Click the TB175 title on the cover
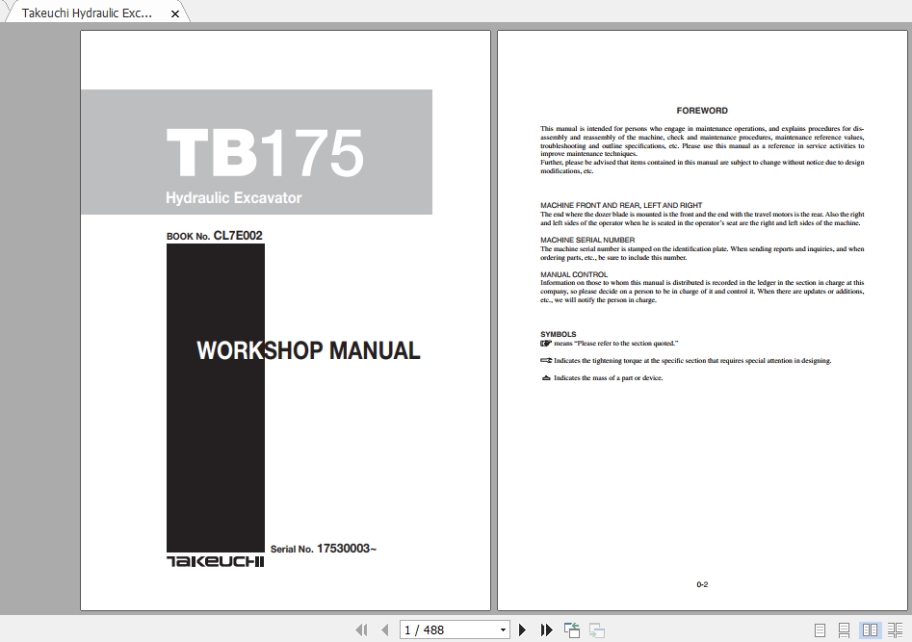Viewport: 912px width, 642px height. [x=264, y=153]
